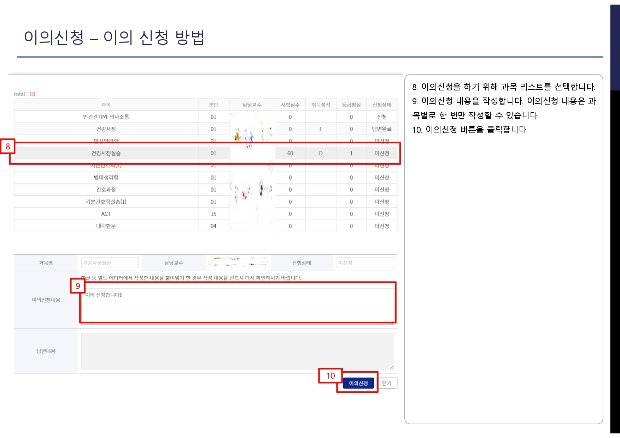The height and width of the screenshot is (438, 620).
Task: Click the 분반 value 15 in ACT row
Action: point(214,214)
